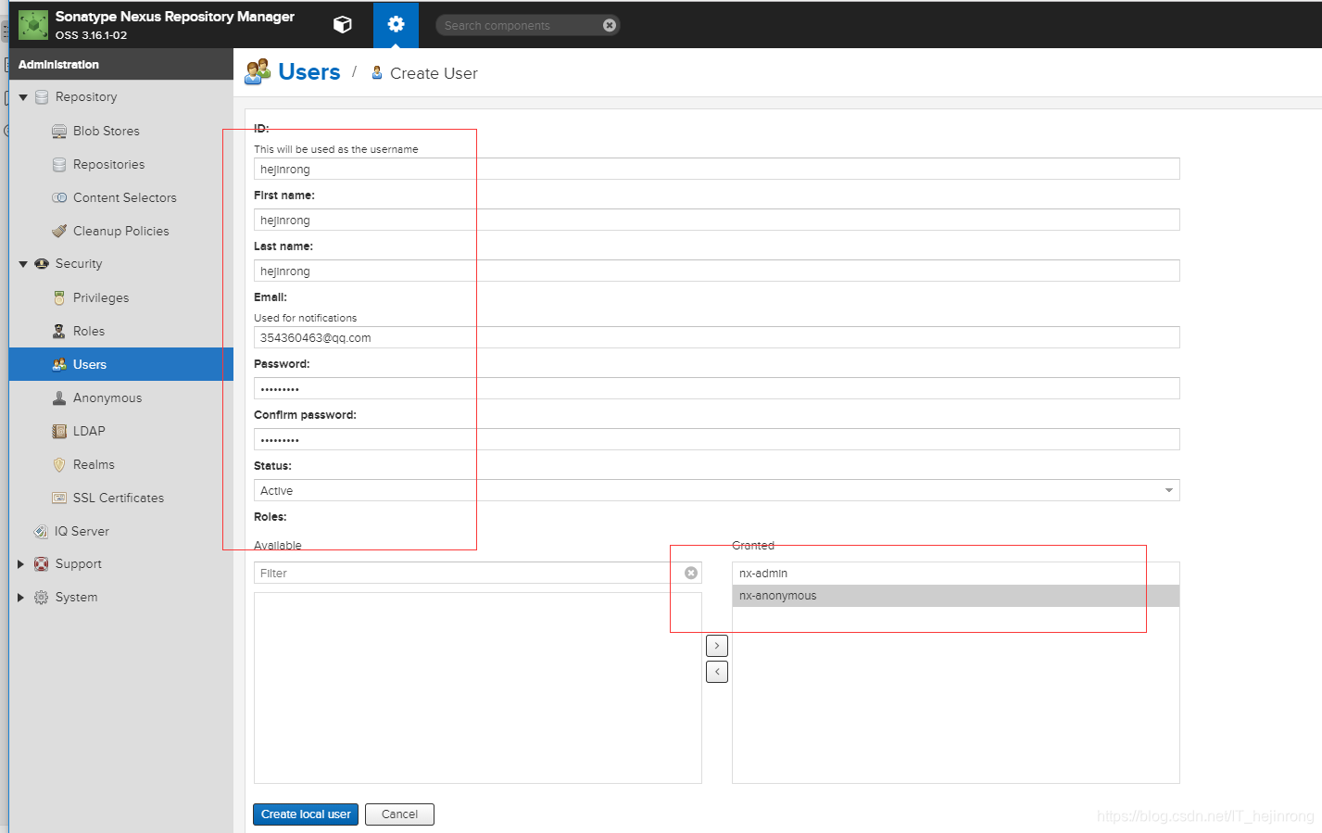The height and width of the screenshot is (833, 1322).
Task: Click the IQ Server icon
Action: (x=41, y=532)
